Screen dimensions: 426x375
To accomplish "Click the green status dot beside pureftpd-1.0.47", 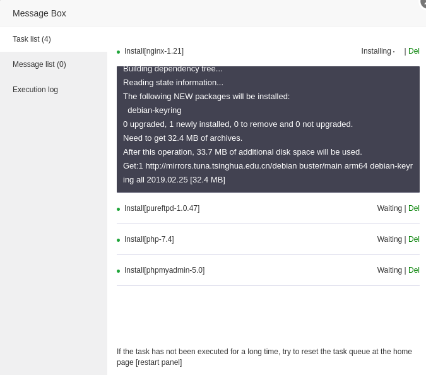I will pyautogui.click(x=118, y=209).
